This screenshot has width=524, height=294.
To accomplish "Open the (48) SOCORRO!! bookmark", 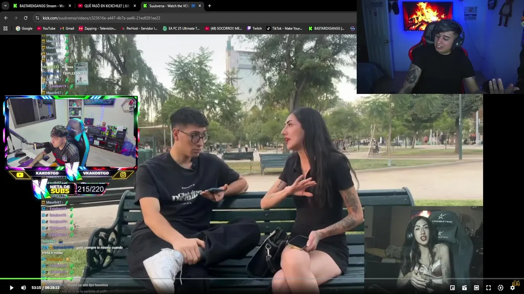I will (224, 29).
